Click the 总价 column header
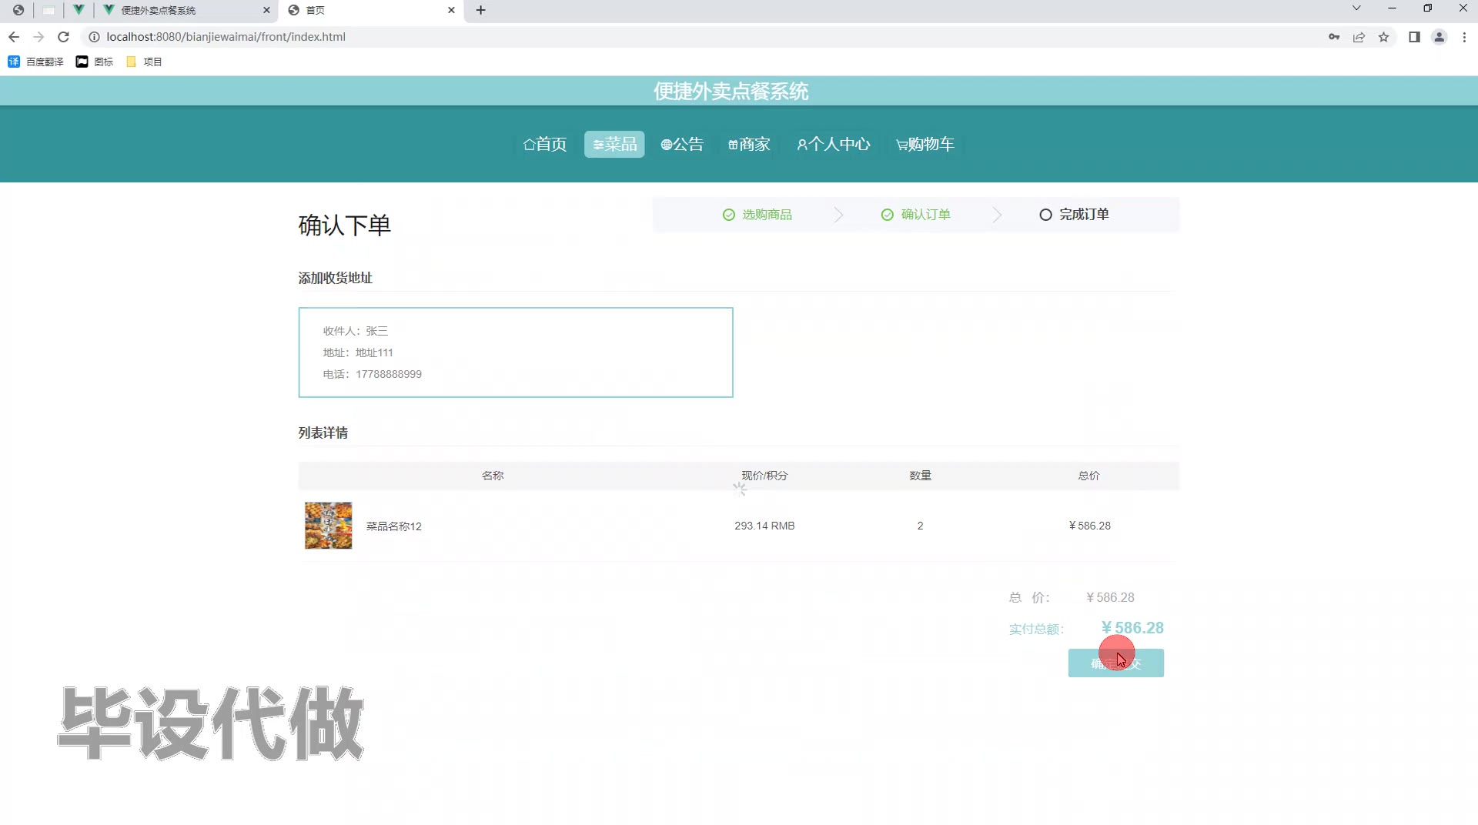 (x=1088, y=476)
